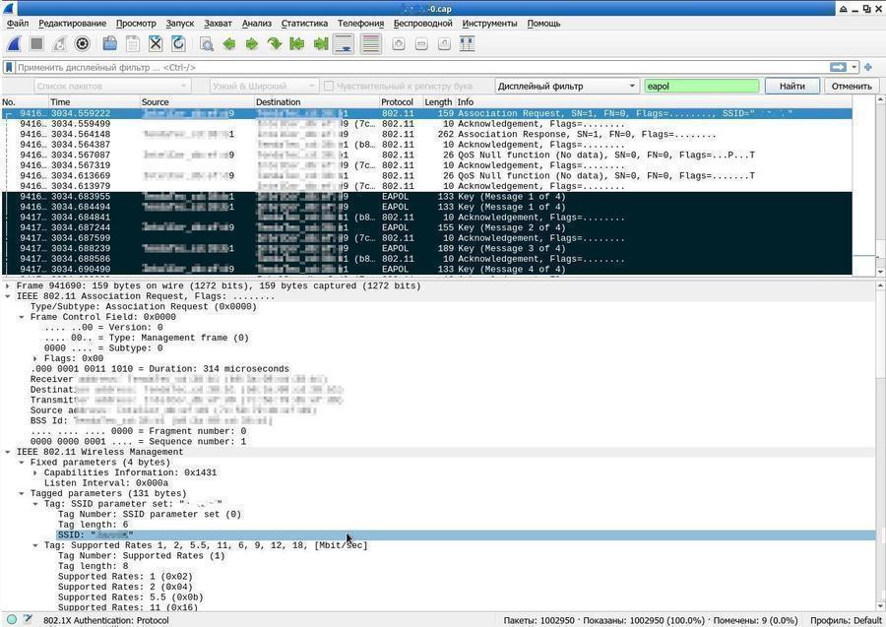
Task: Toggle the case sensitive checkbox in find bar
Action: point(328,86)
